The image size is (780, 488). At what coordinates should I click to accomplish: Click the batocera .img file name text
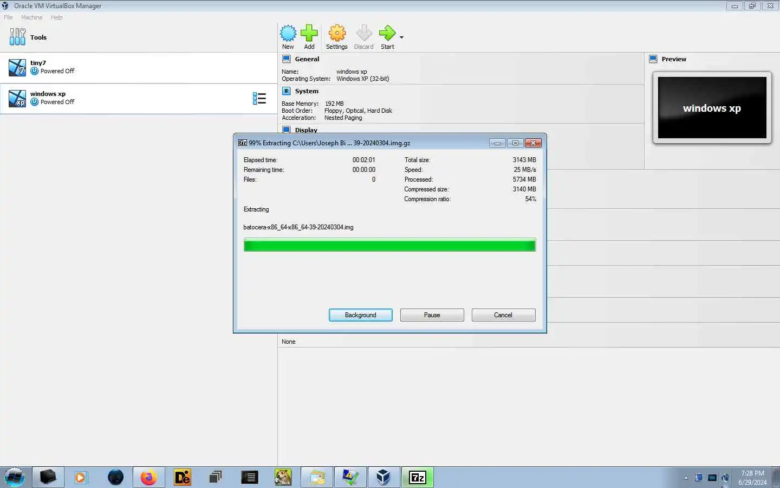coord(298,227)
